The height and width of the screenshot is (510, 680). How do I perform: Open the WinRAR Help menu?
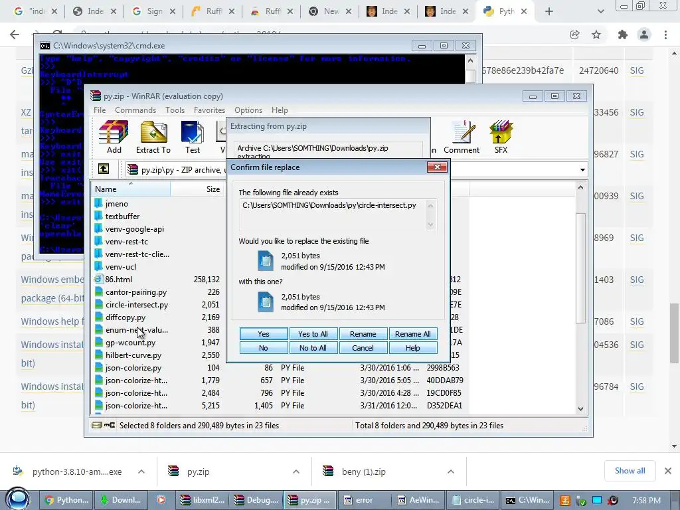coord(280,110)
